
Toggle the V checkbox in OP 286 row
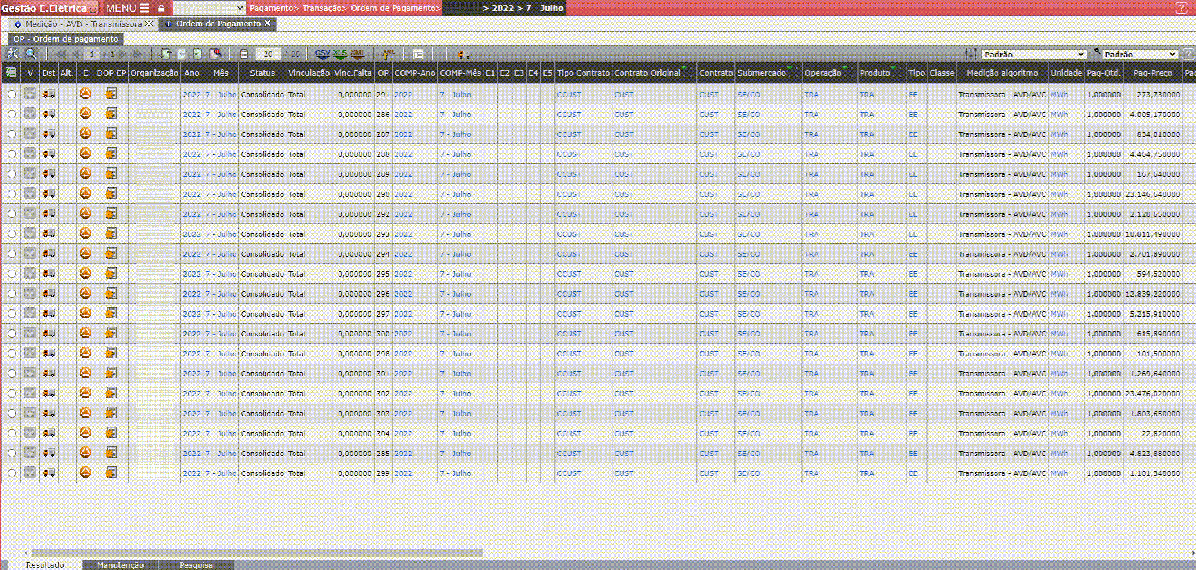30,114
